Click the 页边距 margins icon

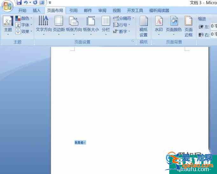pos(59,21)
